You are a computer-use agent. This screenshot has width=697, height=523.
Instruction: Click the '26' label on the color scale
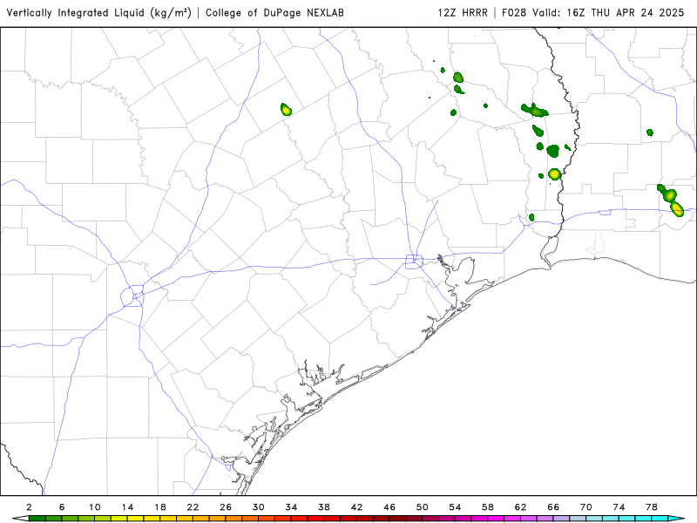pos(226,507)
